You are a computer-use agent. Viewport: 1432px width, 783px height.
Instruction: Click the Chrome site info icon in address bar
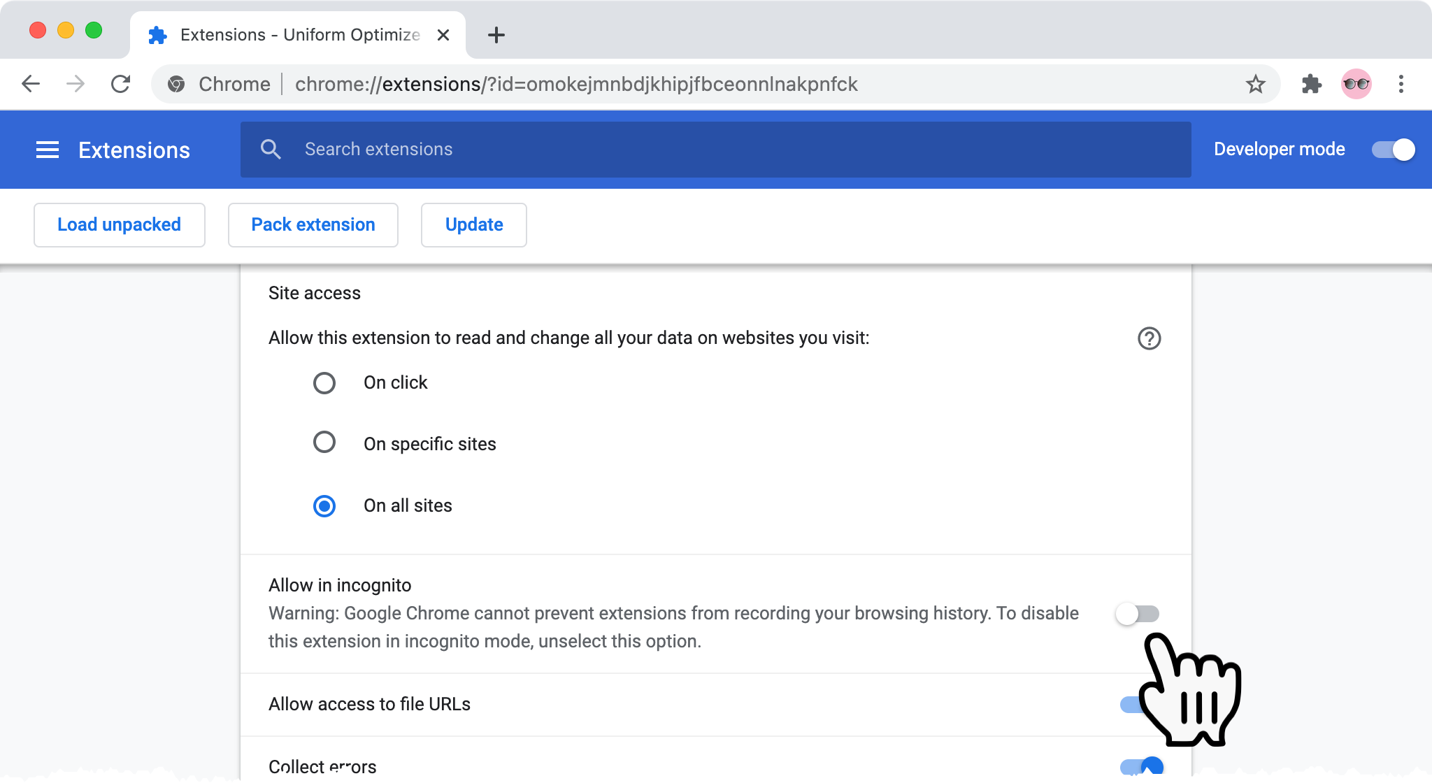[176, 84]
